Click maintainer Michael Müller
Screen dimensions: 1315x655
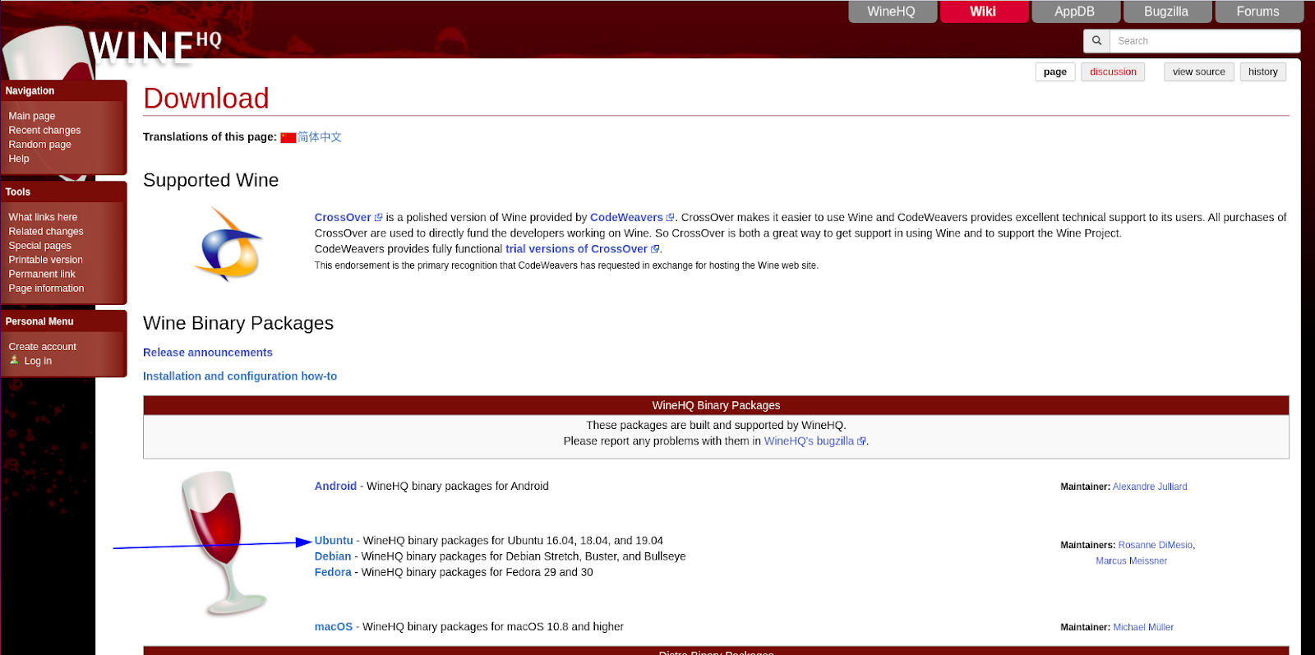1143,627
